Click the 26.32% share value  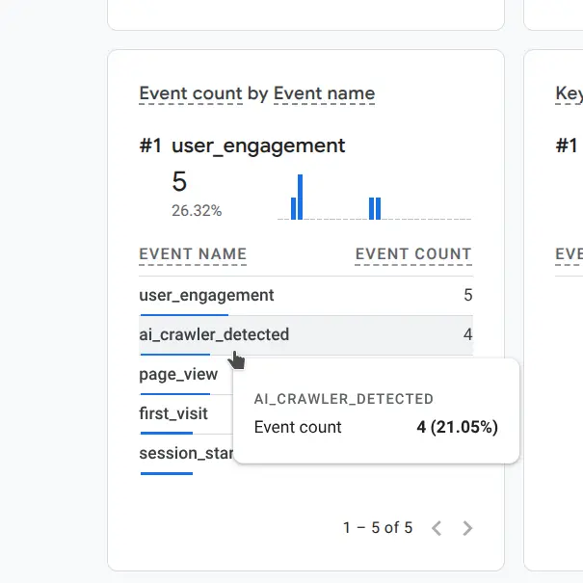(x=197, y=211)
